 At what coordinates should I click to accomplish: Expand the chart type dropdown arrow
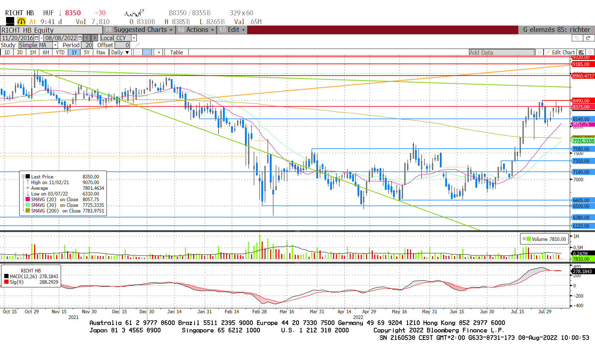[159, 53]
